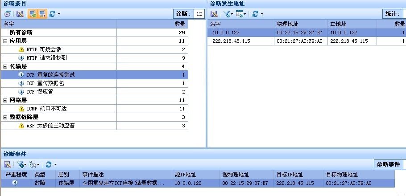This screenshot has width=406, height=196.
Task: Click locate-in-tree icon in 诊断事件 toolbar
Action: point(33,164)
